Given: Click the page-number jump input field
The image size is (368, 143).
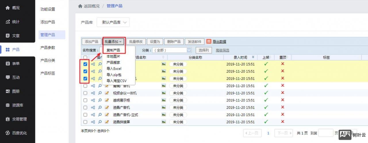Looking at the screenshot, I should 326,133.
